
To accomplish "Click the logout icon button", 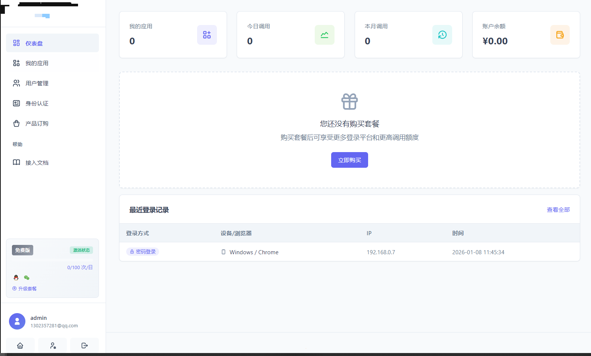I will click(85, 346).
